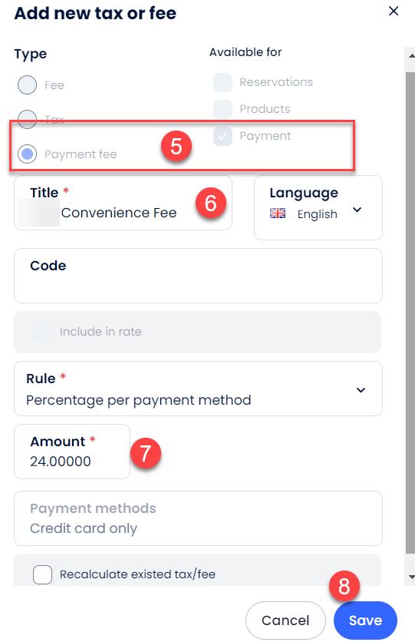Tick the Products checkbox

click(x=222, y=109)
